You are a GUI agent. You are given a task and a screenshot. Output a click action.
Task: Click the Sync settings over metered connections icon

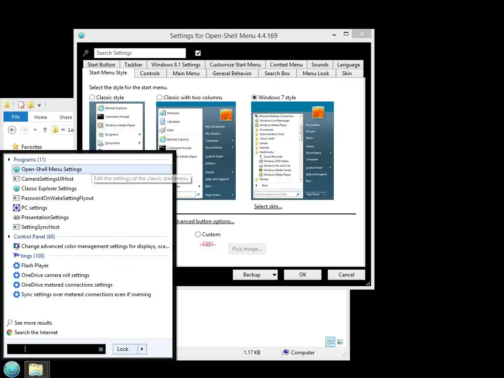coord(17,295)
